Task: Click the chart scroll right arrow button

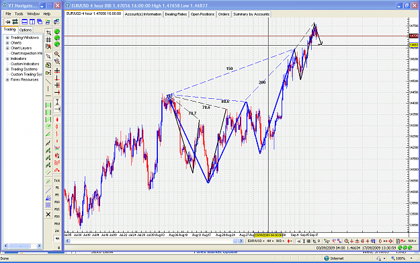Action: coord(241,241)
